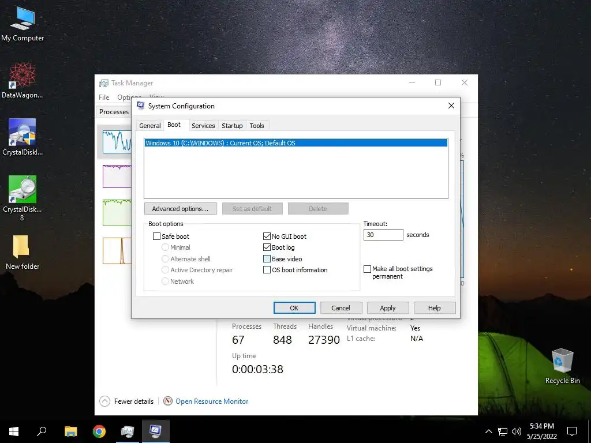
Task: Enable the Safe boot checkbox
Action: tap(156, 236)
